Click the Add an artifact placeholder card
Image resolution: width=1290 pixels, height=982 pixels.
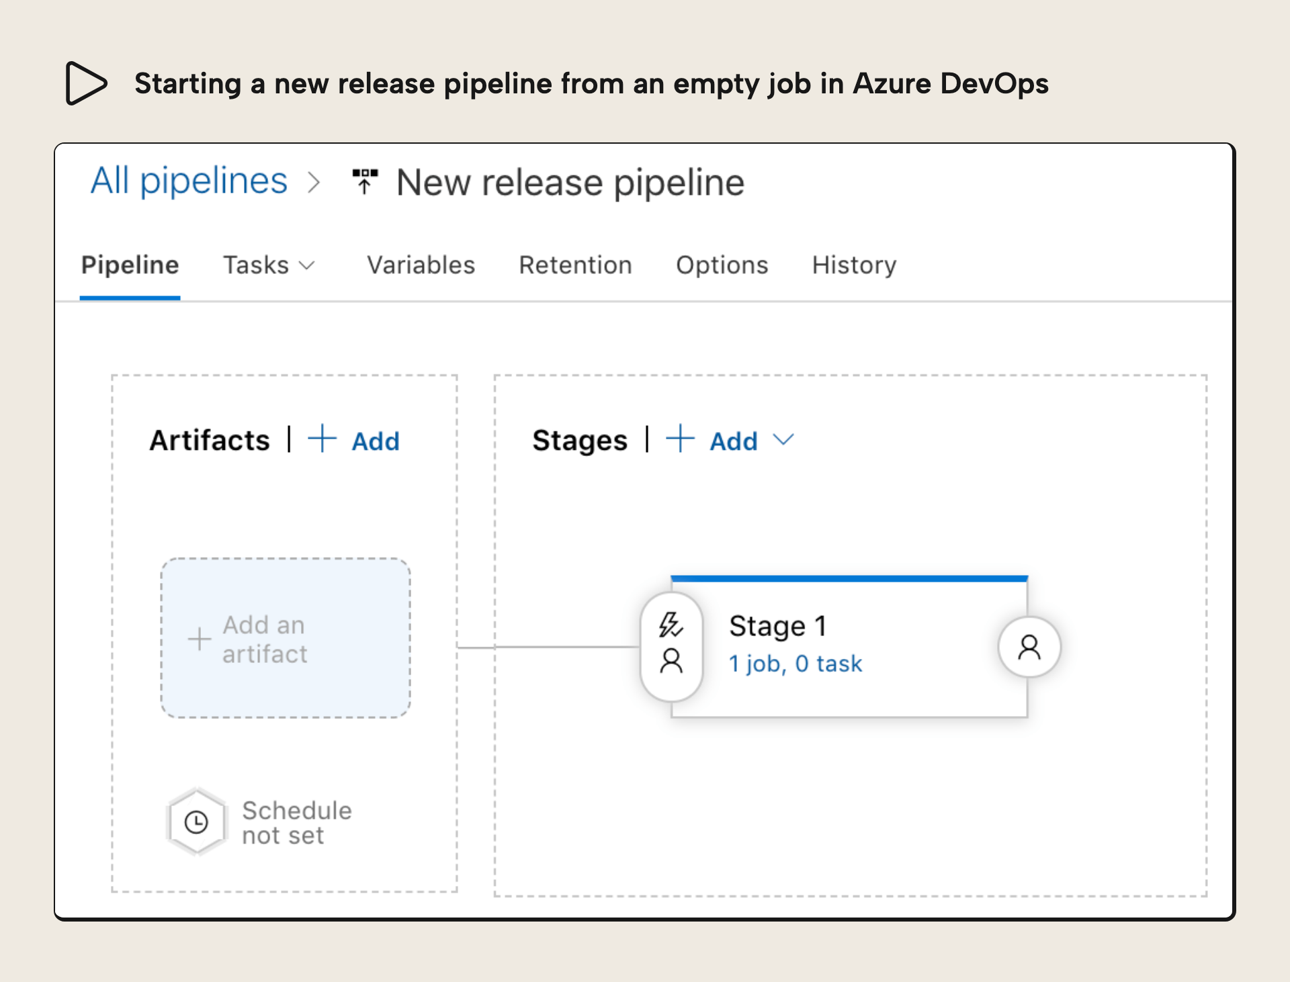[x=286, y=638]
